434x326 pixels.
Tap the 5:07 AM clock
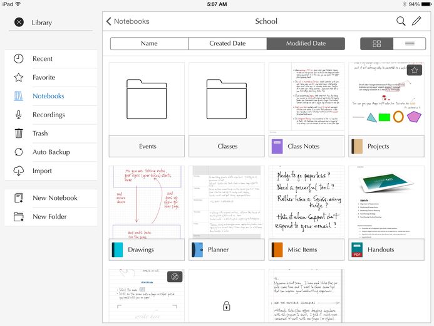coord(217,4)
